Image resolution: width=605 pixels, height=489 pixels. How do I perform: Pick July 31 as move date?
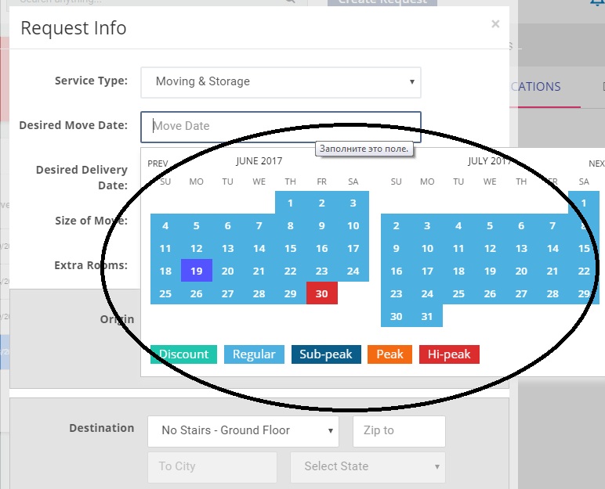[x=427, y=316]
